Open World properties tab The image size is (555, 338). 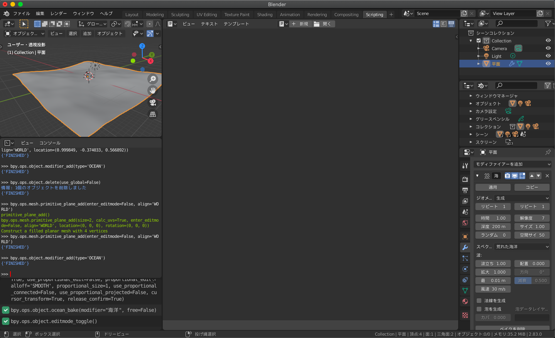pos(465,223)
